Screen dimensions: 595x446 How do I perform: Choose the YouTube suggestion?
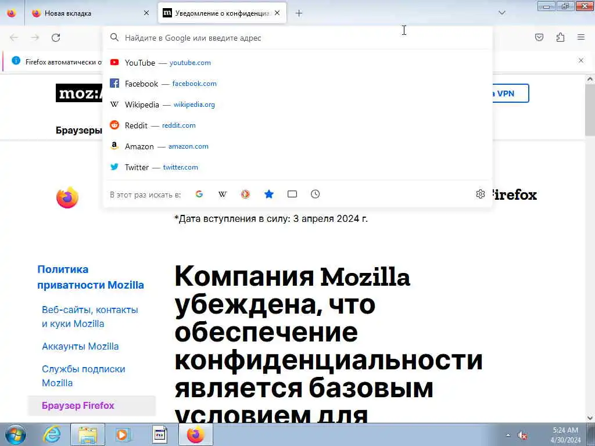[x=297, y=63]
